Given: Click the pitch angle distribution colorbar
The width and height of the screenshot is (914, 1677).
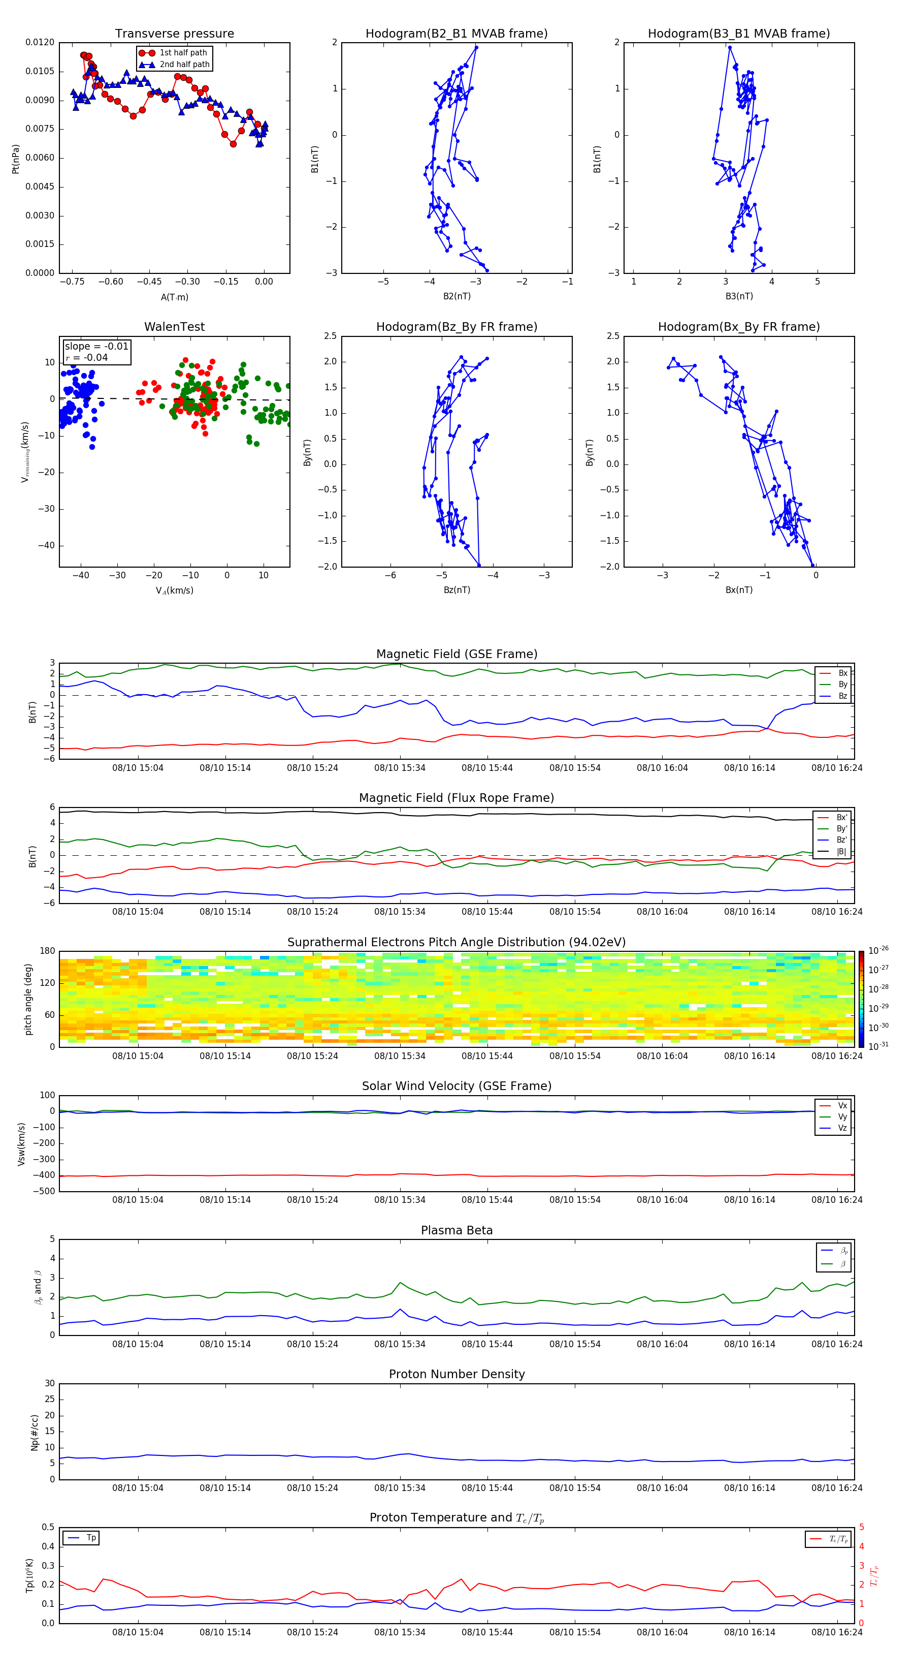Looking at the screenshot, I should coord(861,999).
